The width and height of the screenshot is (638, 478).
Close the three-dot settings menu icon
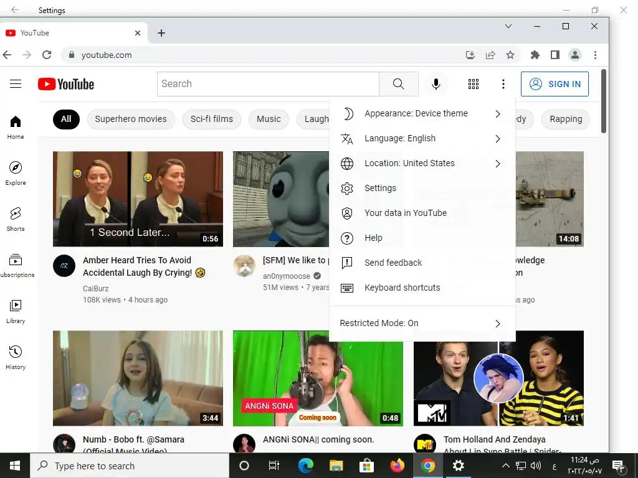click(503, 84)
